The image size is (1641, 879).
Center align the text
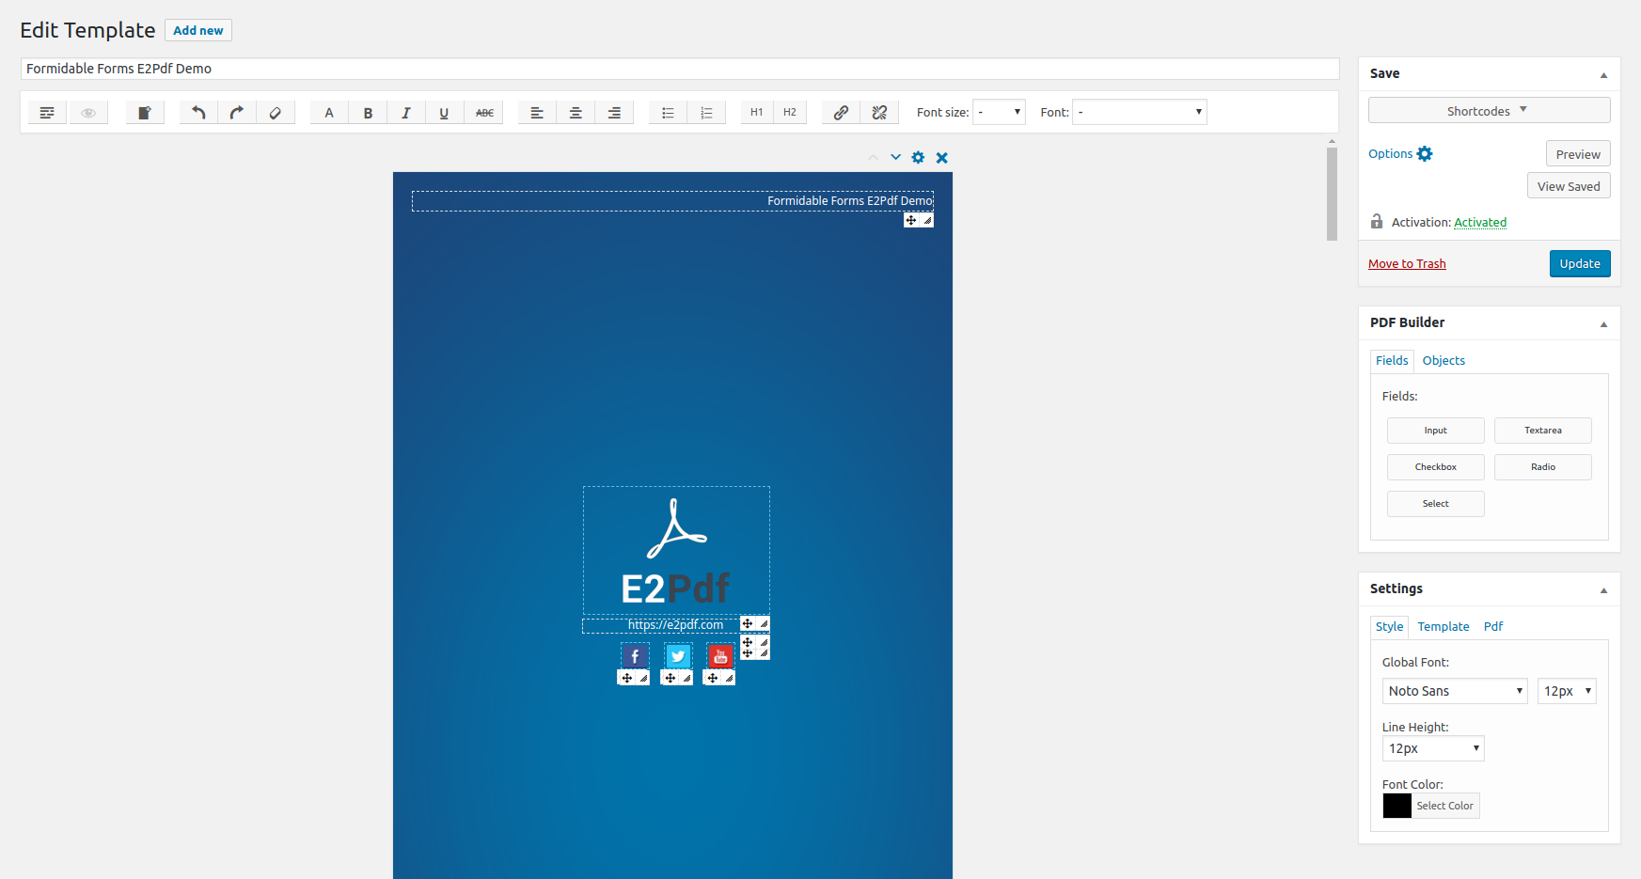(x=576, y=113)
